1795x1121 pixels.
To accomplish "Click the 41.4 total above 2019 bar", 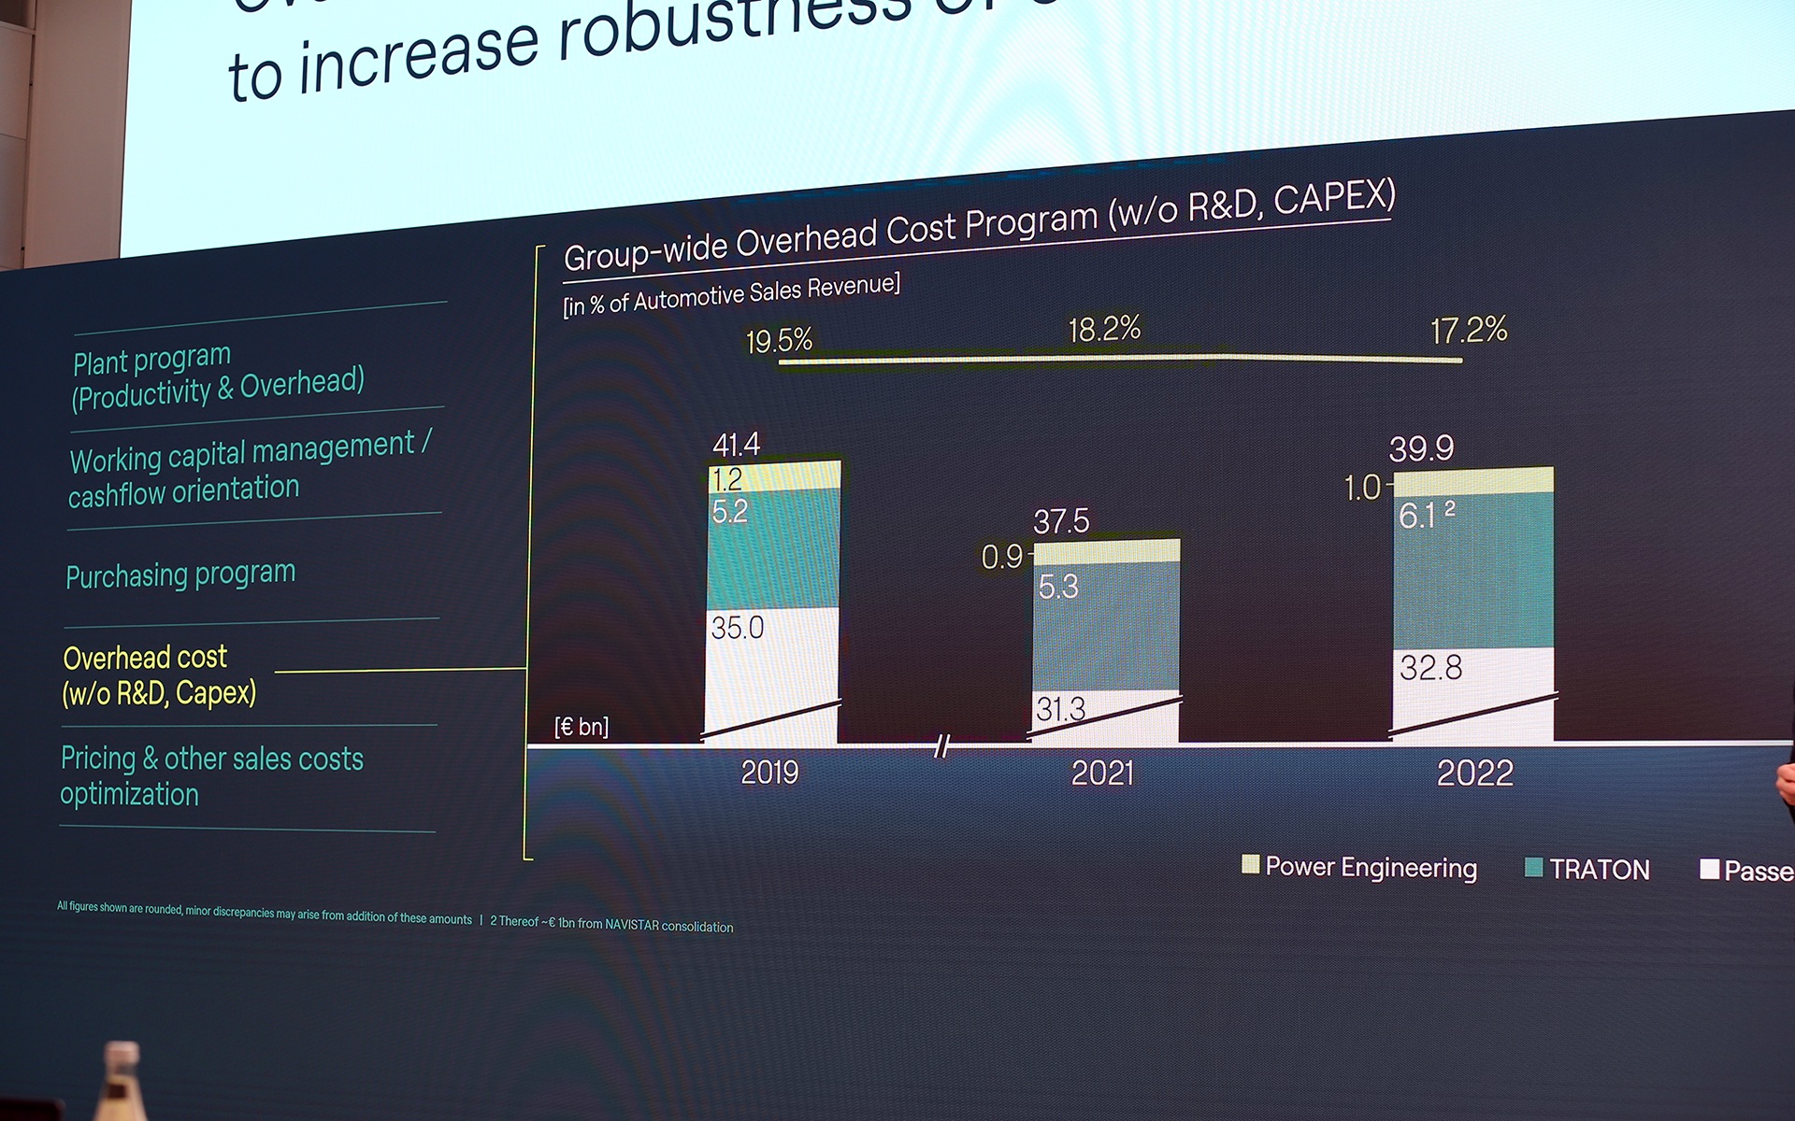I will [737, 444].
